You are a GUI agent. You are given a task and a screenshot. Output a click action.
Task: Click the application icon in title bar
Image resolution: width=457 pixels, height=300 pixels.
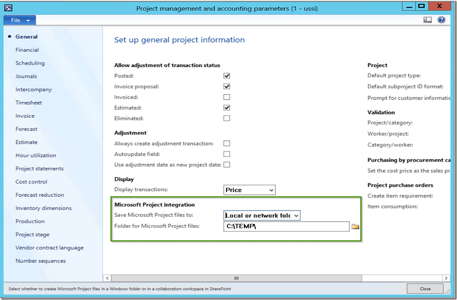click(x=8, y=8)
